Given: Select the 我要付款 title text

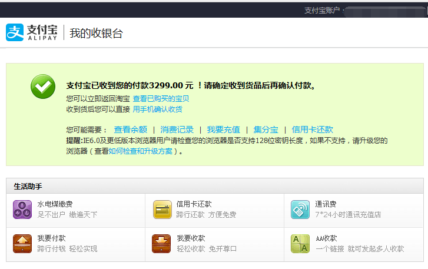Looking at the screenshot, I should pyautogui.click(x=51, y=238).
